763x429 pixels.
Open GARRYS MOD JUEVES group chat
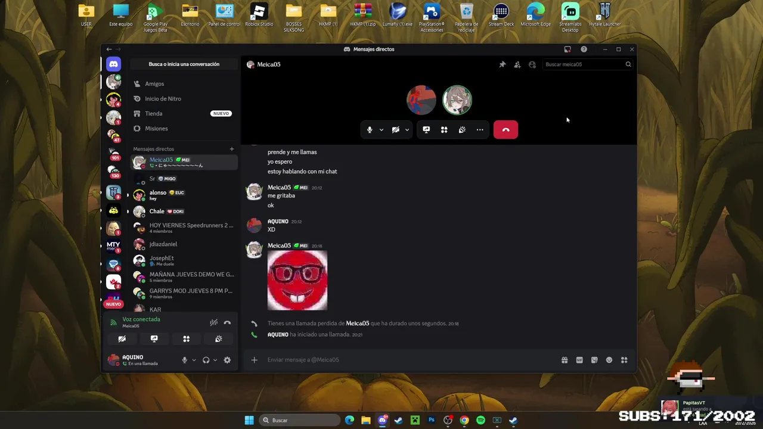(x=184, y=293)
